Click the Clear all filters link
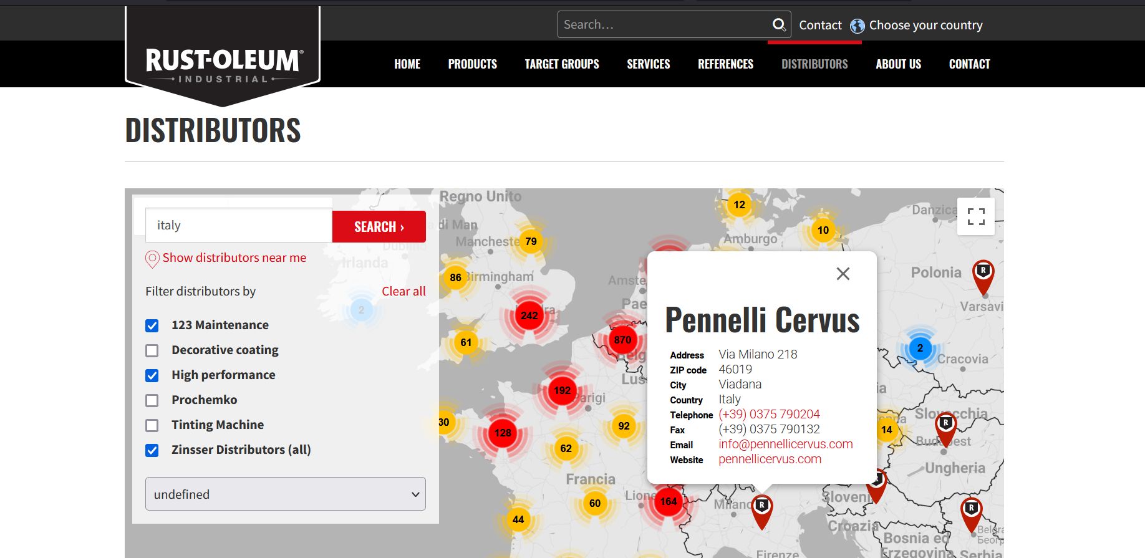 (403, 291)
